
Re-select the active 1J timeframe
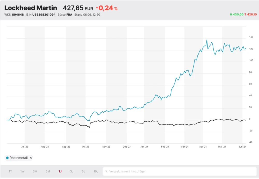[x=60, y=171]
